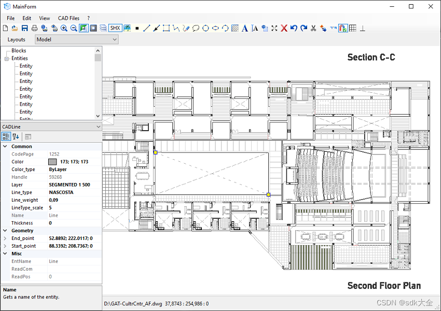Select the Zoom In magnifier tool
Viewport: 441px width, 311px height.
click(64, 28)
